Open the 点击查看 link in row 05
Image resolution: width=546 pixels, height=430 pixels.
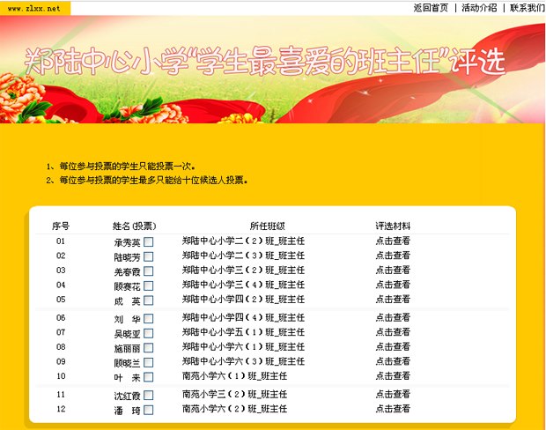(x=393, y=300)
